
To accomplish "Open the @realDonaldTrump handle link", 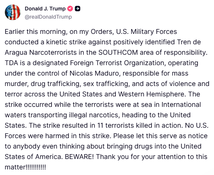I will (x=48, y=17).
